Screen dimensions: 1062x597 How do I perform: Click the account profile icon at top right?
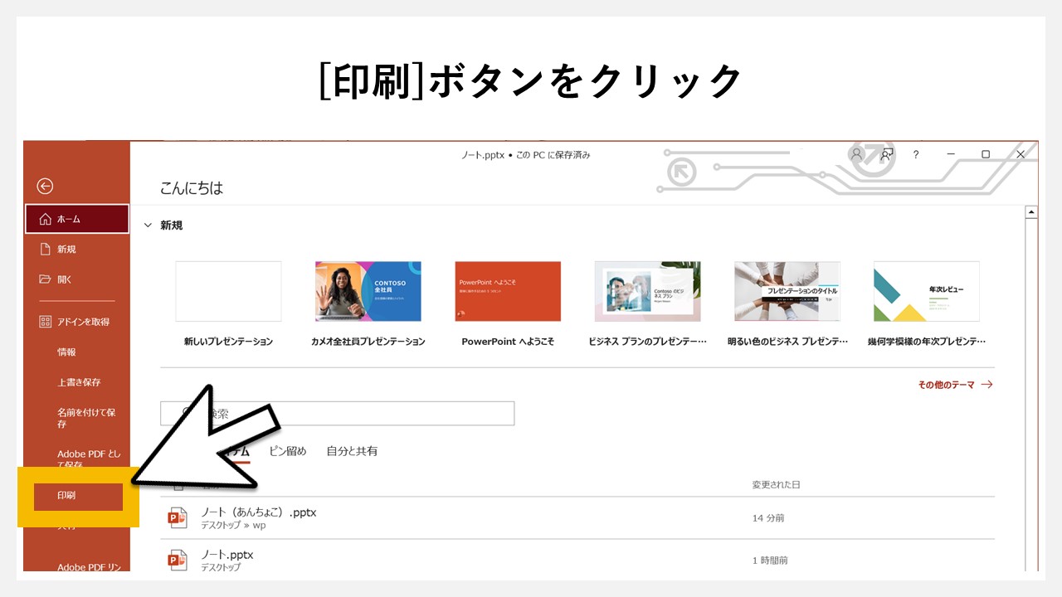855,154
